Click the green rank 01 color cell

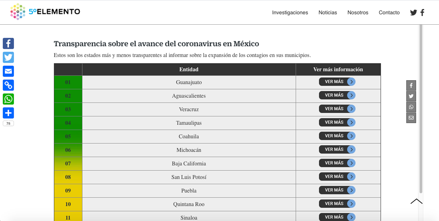[68, 82]
